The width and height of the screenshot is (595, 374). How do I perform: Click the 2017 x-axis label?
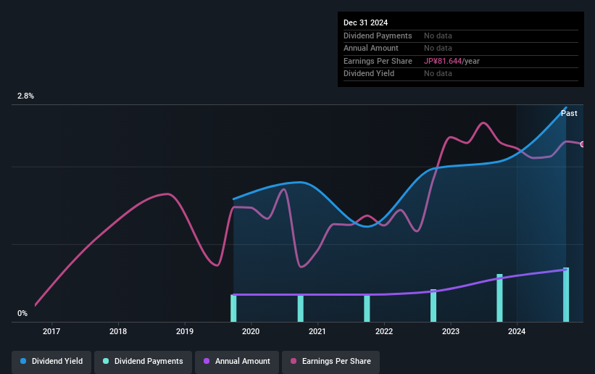(51, 331)
